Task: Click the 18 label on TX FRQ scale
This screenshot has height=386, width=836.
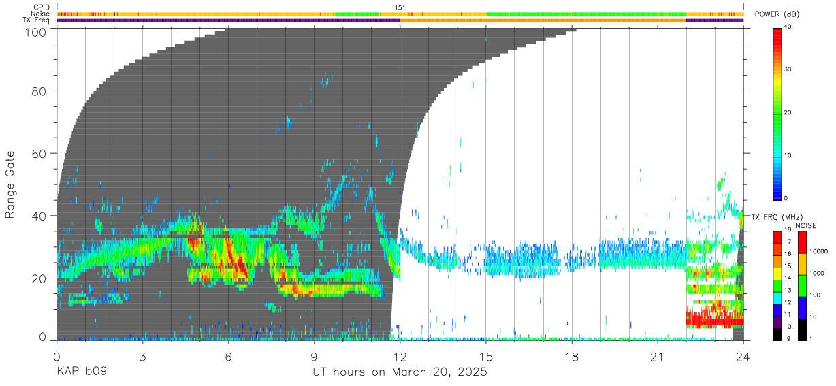Action: (786, 231)
